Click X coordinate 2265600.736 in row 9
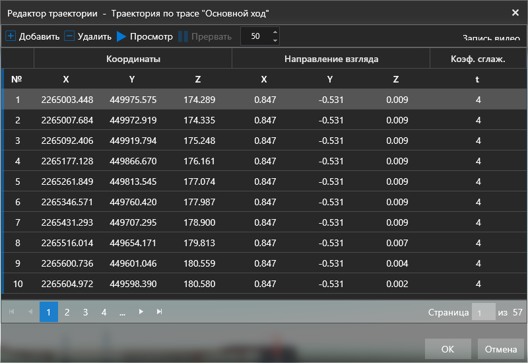Viewport: 528px width, 363px height. click(x=67, y=263)
